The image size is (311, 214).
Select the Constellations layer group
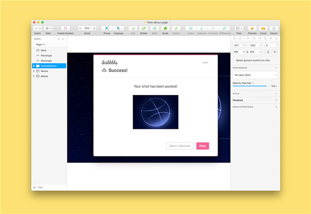point(49,66)
